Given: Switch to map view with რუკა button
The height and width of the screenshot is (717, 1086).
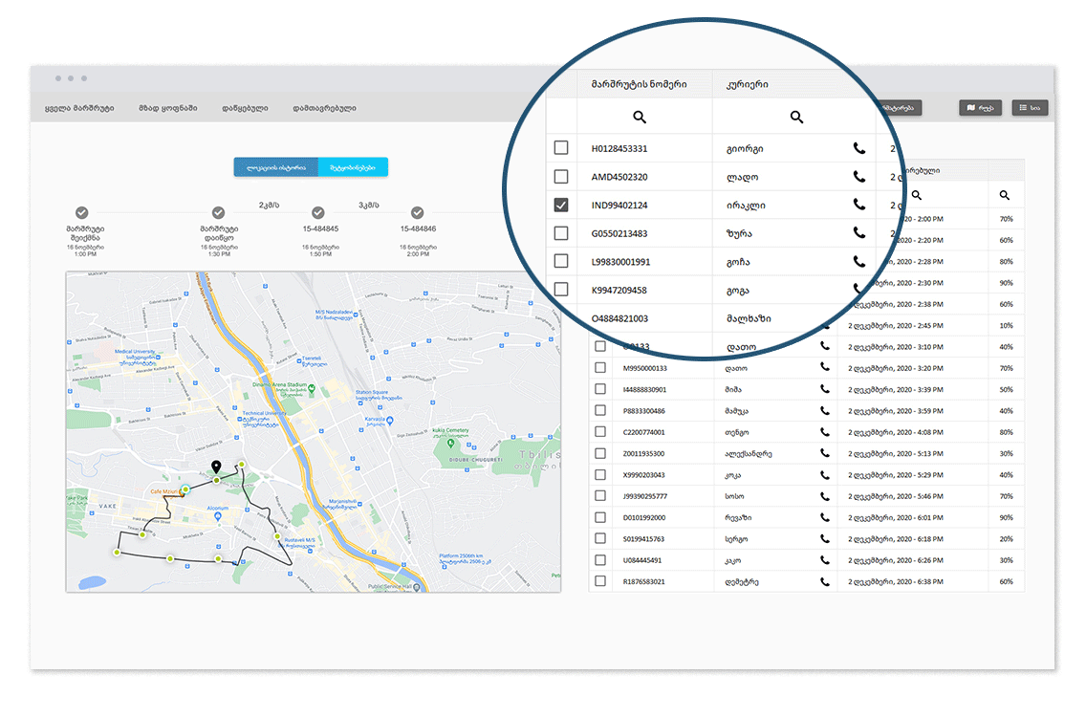Looking at the screenshot, I should (981, 108).
